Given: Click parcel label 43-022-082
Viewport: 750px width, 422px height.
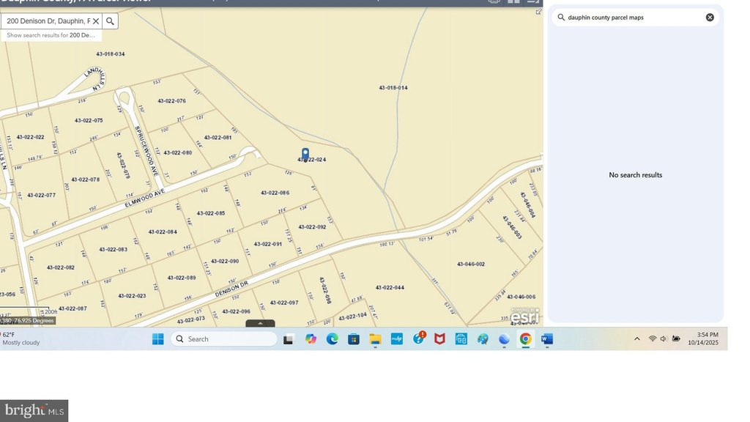Looking at the screenshot, I should click(x=61, y=268).
